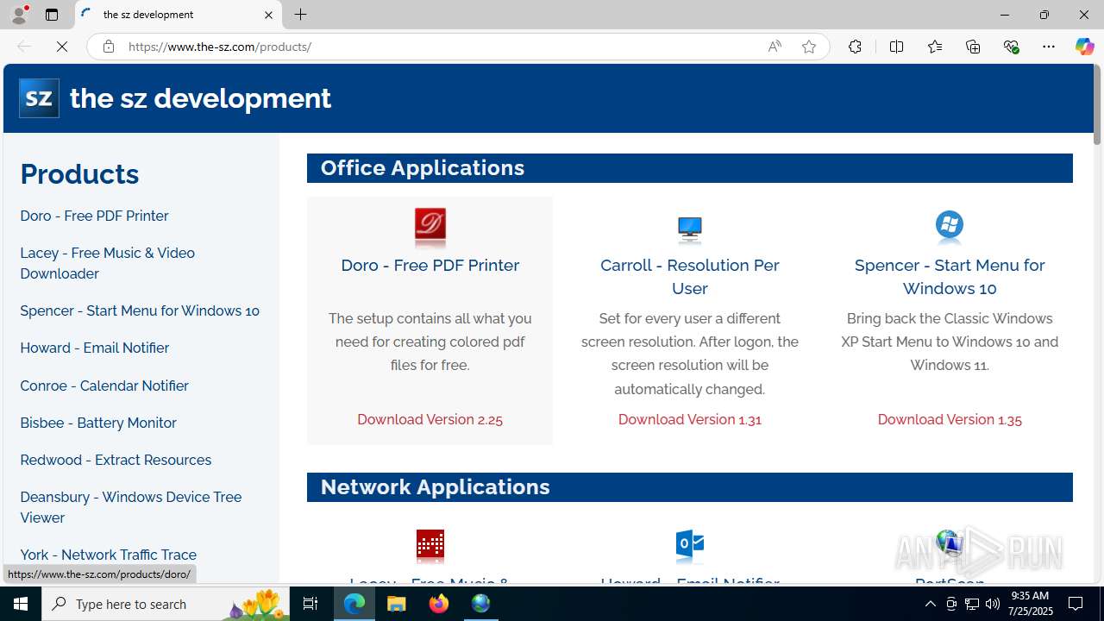Click the page vertical scrollbar thumb
The width and height of the screenshot is (1104, 621).
tap(1097, 105)
